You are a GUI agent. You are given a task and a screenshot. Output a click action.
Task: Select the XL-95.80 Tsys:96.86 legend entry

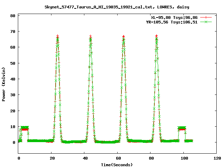tap(174, 17)
